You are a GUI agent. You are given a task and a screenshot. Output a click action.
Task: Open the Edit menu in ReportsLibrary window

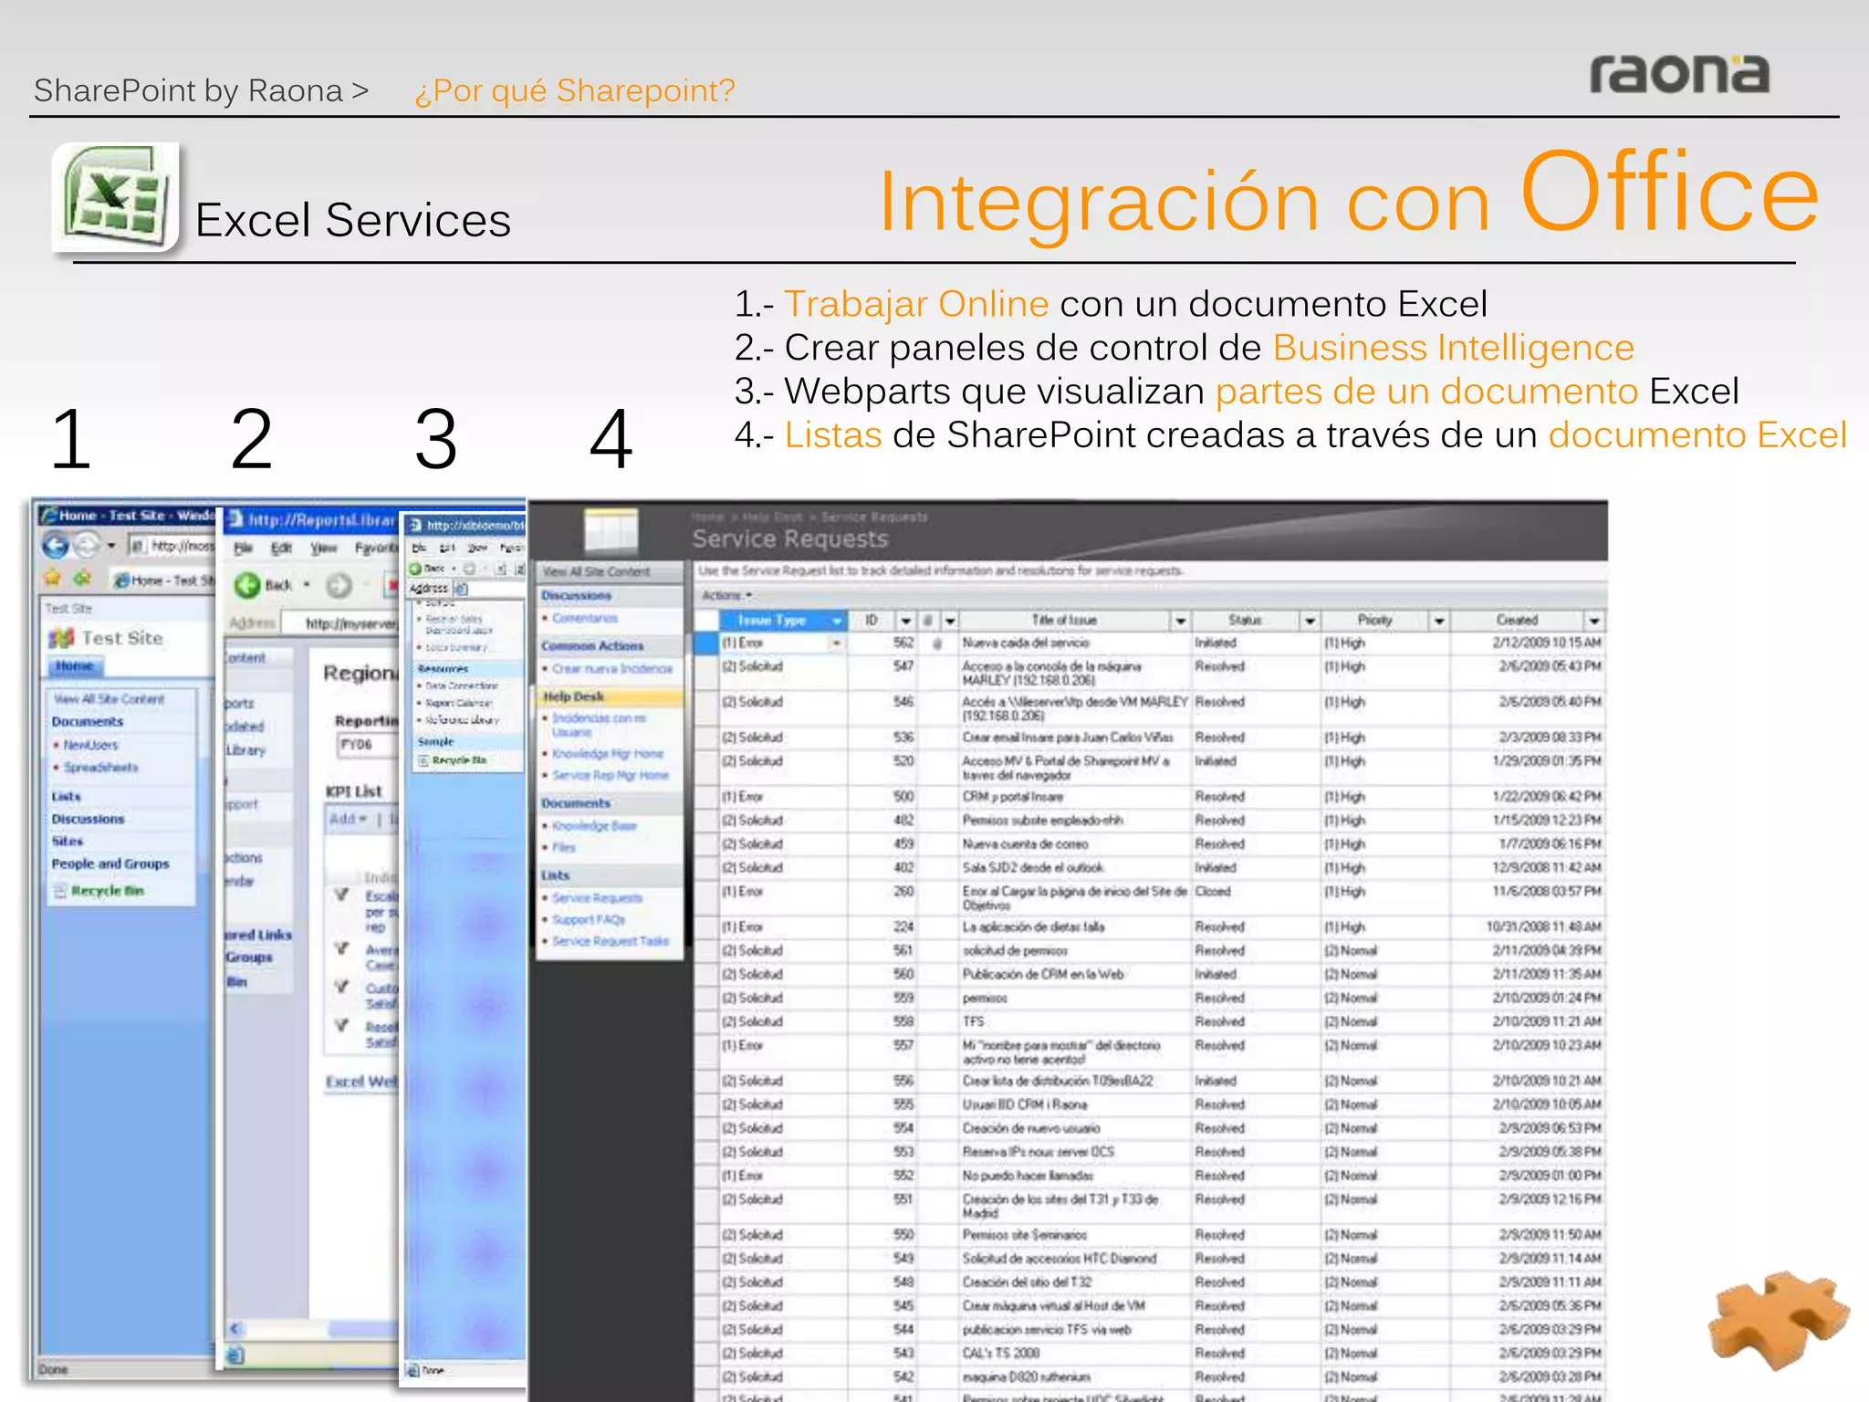coord(281,549)
